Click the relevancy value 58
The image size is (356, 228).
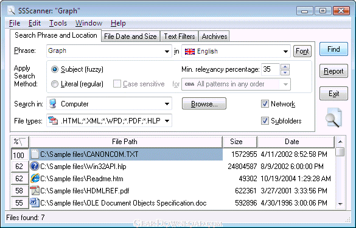tap(19, 191)
